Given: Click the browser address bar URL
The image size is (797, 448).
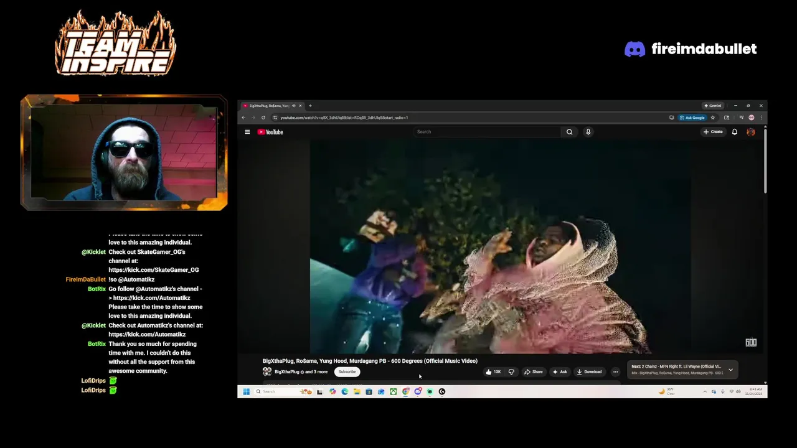Looking at the screenshot, I should [x=344, y=118].
